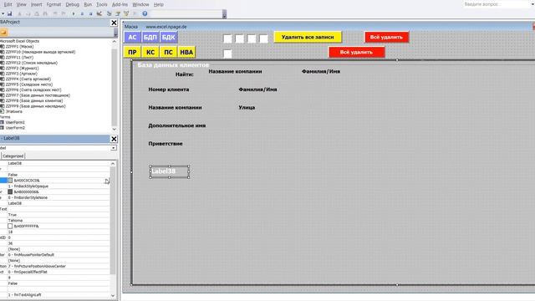Image resolution: width=535 pixels, height=301 pixels.
Task: Switch to the Categorized tab in Properties
Action: tap(13, 156)
